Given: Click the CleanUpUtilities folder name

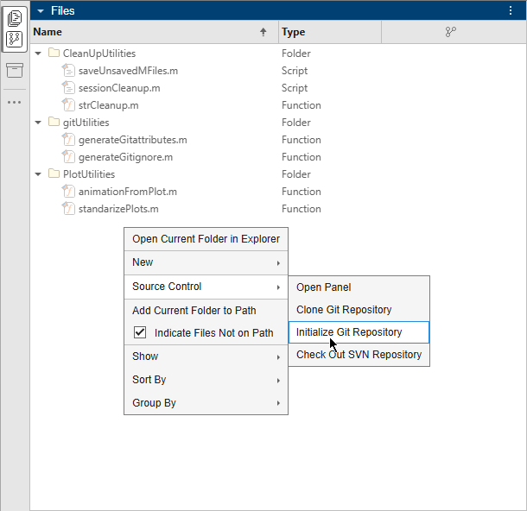Looking at the screenshot, I should pyautogui.click(x=99, y=54).
